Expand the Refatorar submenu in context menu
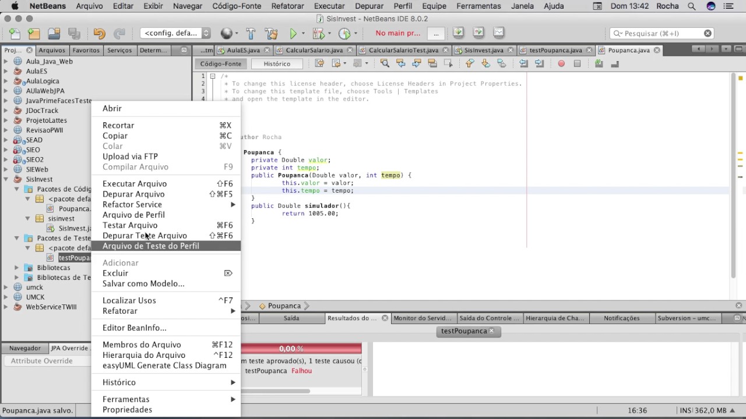The width and height of the screenshot is (746, 419). (x=166, y=311)
